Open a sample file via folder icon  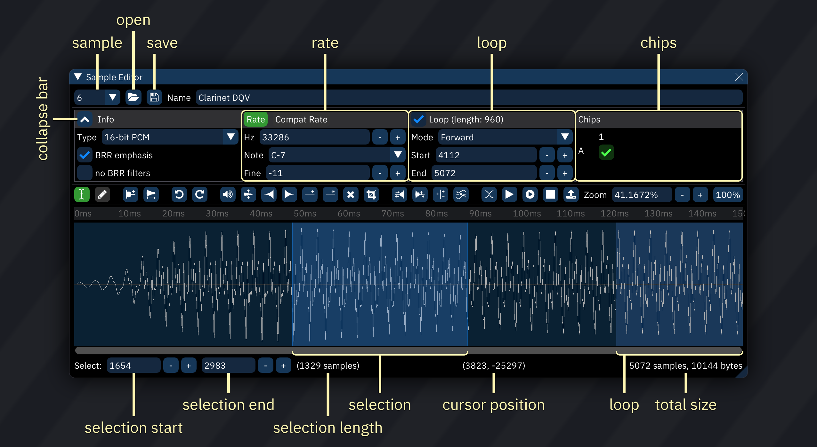coord(133,98)
